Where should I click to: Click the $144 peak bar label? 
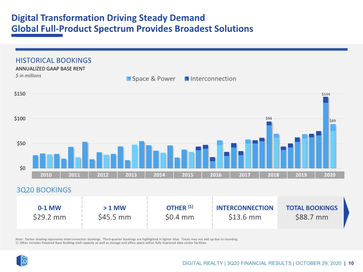click(326, 94)
